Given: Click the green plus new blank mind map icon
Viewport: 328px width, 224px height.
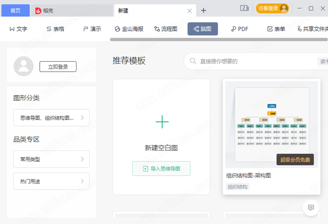Looking at the screenshot, I should pyautogui.click(x=162, y=122).
